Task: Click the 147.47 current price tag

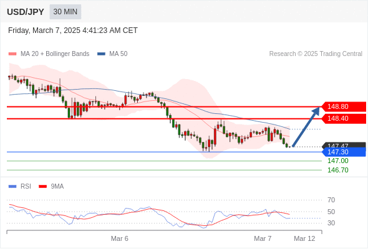Action: (344, 145)
